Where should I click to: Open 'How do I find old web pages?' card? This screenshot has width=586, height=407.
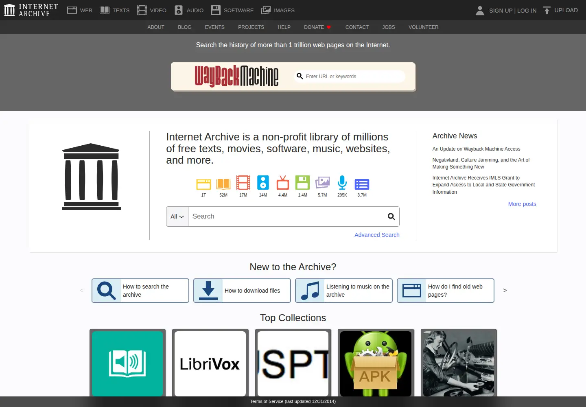446,291
